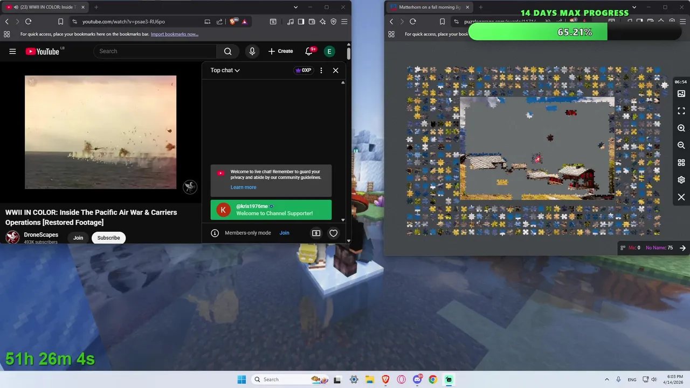This screenshot has height=388, width=690.
Task: Click the YouTube search magnifier button
Action: pyautogui.click(x=228, y=51)
